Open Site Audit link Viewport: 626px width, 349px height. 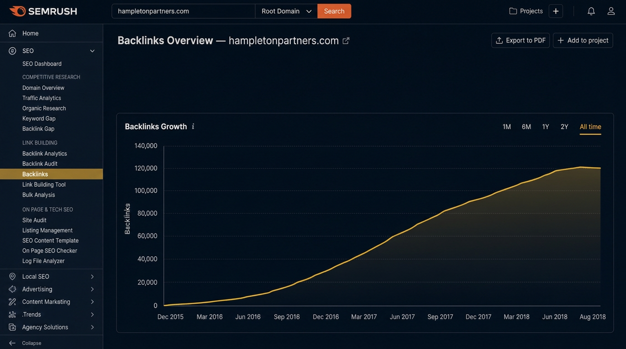pyautogui.click(x=34, y=220)
